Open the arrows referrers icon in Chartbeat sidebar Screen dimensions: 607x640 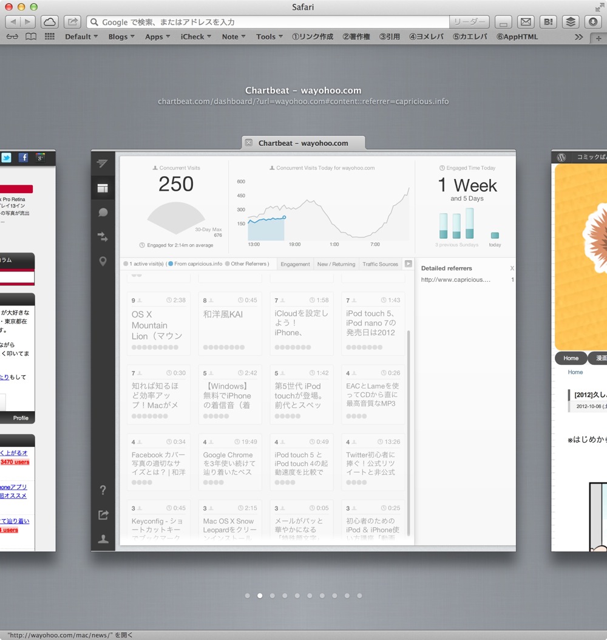pos(103,237)
